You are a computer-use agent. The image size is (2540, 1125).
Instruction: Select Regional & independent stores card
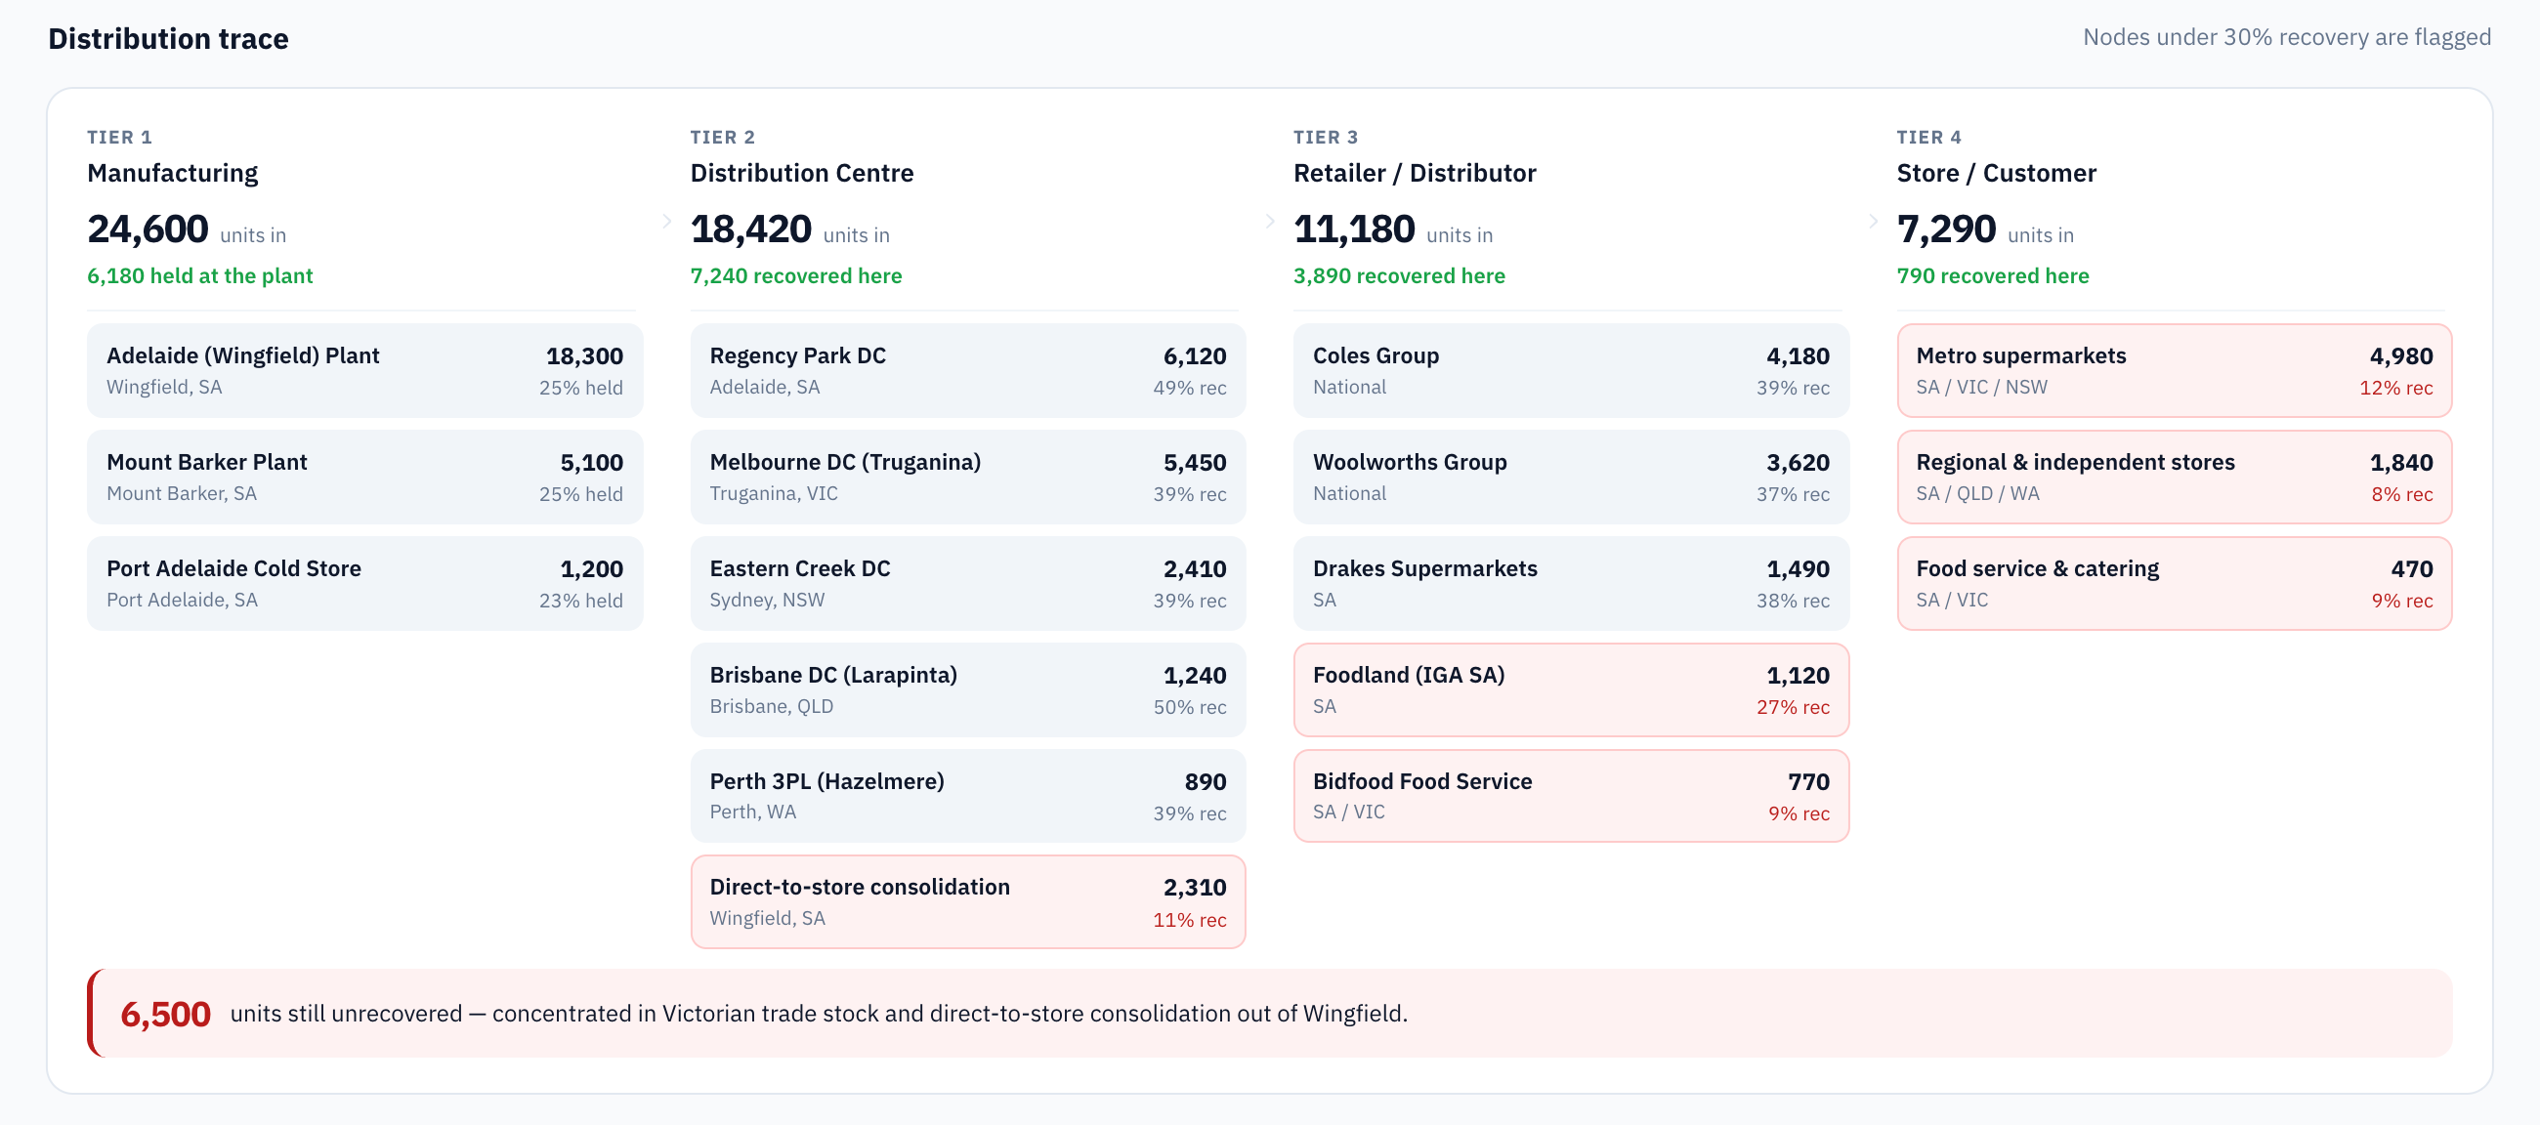tap(2176, 478)
